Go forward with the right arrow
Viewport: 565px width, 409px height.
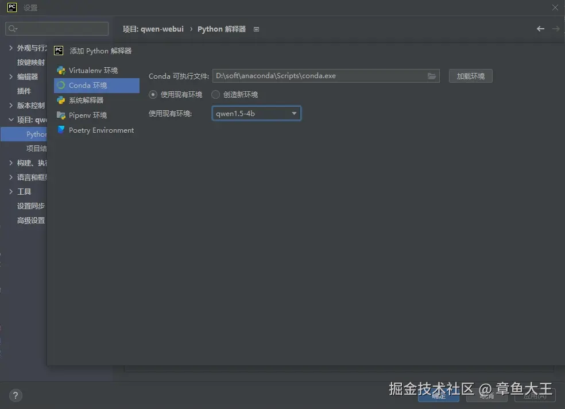tap(556, 29)
